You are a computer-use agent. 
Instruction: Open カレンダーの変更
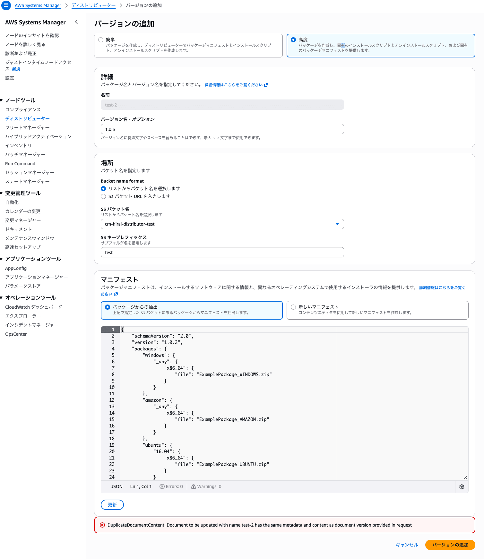[x=23, y=211]
